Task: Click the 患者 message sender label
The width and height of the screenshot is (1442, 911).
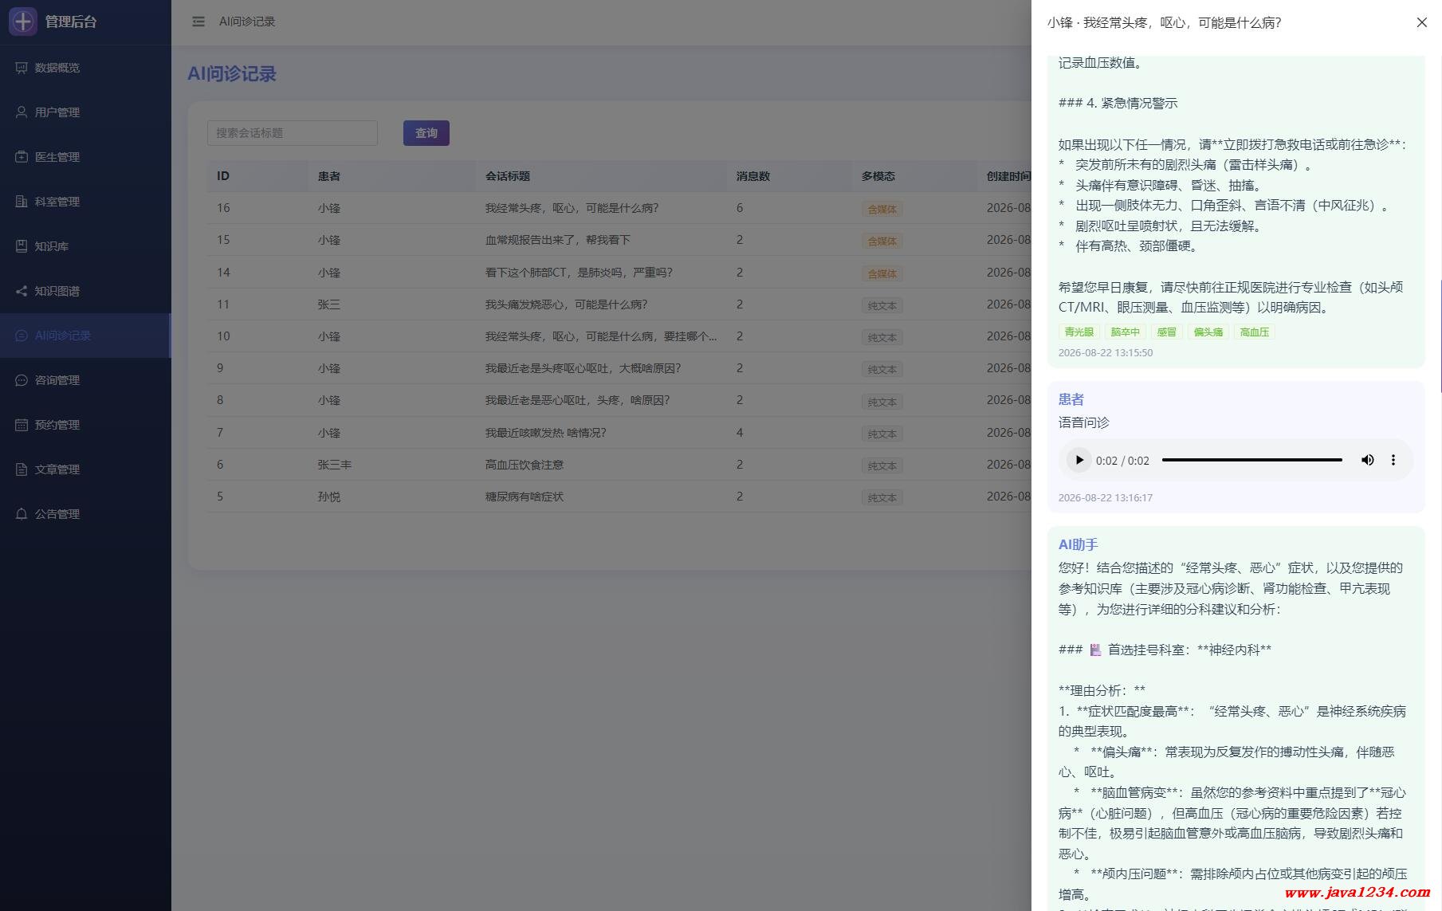Action: coord(1071,399)
